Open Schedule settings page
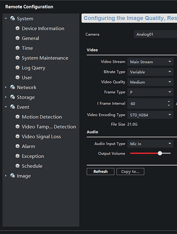The height and width of the screenshot is (234, 177). pyautogui.click(x=32, y=166)
